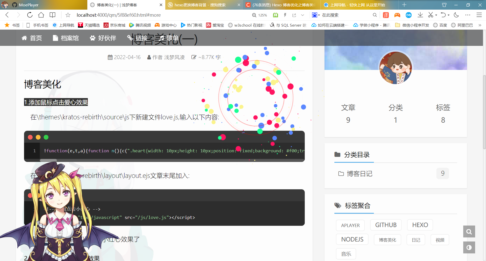This screenshot has width=486, height=261.
Task: Click the share page icon in address bar
Action: [x=294, y=15]
